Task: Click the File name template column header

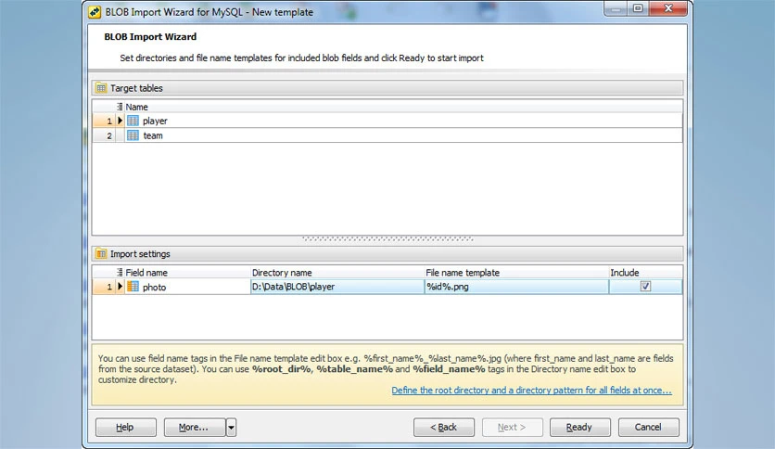Action: click(516, 273)
